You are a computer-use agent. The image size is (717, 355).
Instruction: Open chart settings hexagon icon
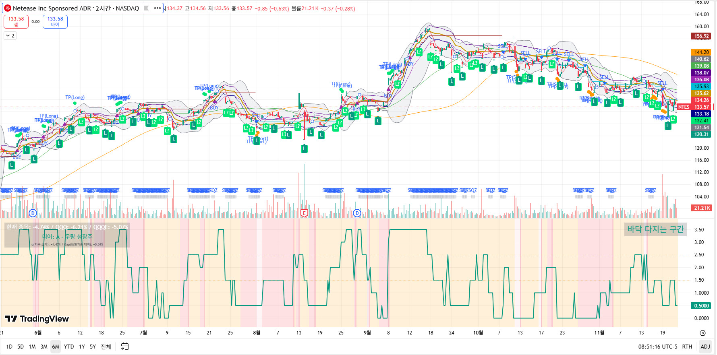point(702,333)
